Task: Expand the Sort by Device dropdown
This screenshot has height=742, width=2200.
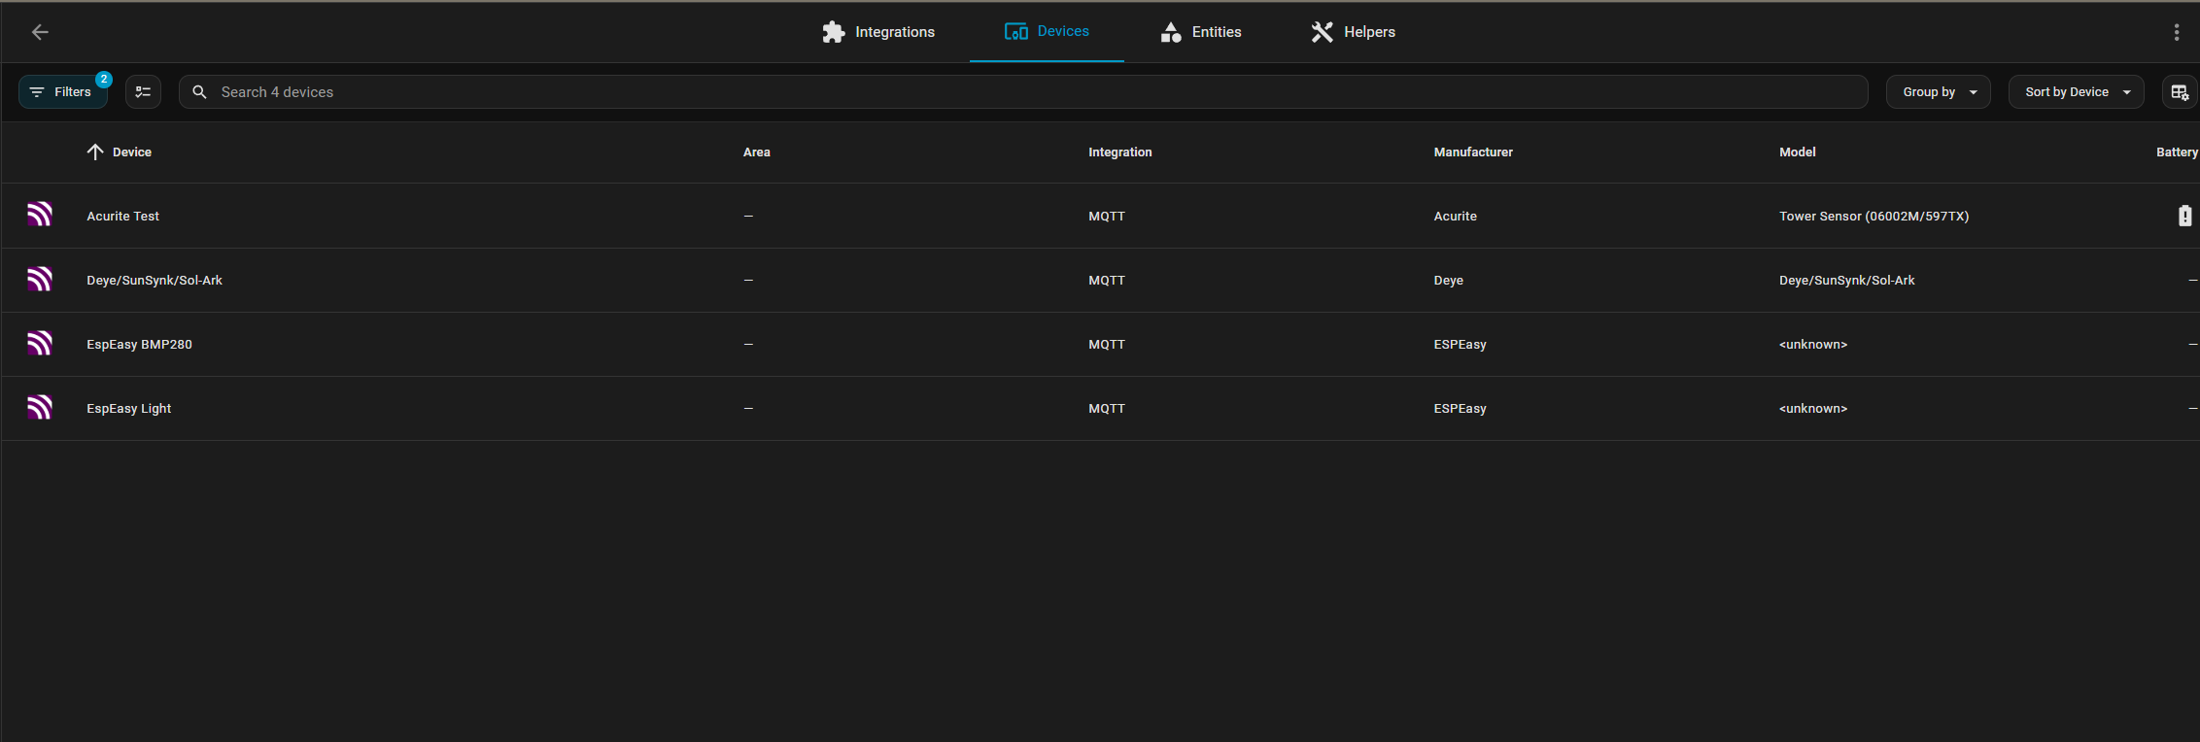Action: [x=2076, y=92]
